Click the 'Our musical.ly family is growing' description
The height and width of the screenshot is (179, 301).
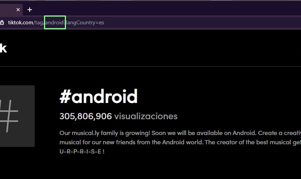coord(180,142)
